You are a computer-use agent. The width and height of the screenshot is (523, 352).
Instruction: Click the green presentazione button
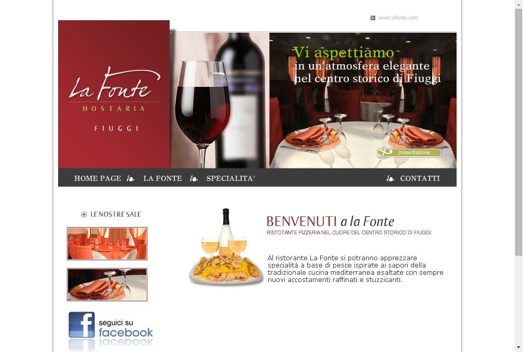(x=409, y=152)
